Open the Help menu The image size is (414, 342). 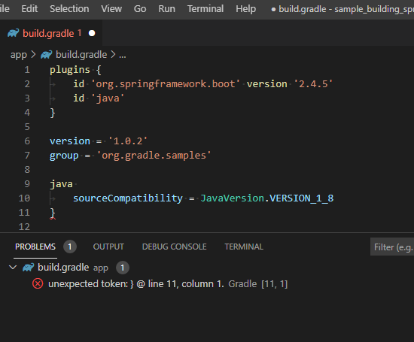[x=246, y=9]
